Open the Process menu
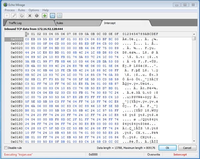Viewport: 200px width, 159px height. click(10, 10)
